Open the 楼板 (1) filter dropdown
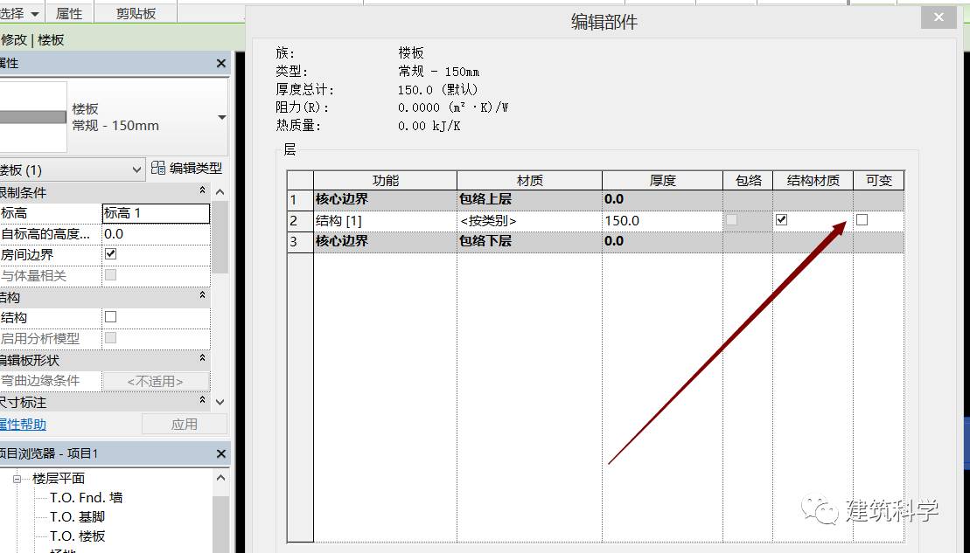 tap(136, 169)
